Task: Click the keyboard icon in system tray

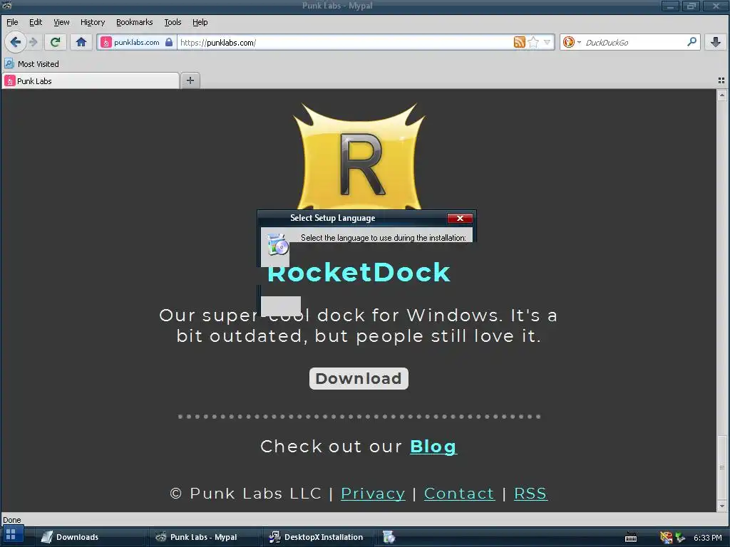Action: [x=631, y=538]
